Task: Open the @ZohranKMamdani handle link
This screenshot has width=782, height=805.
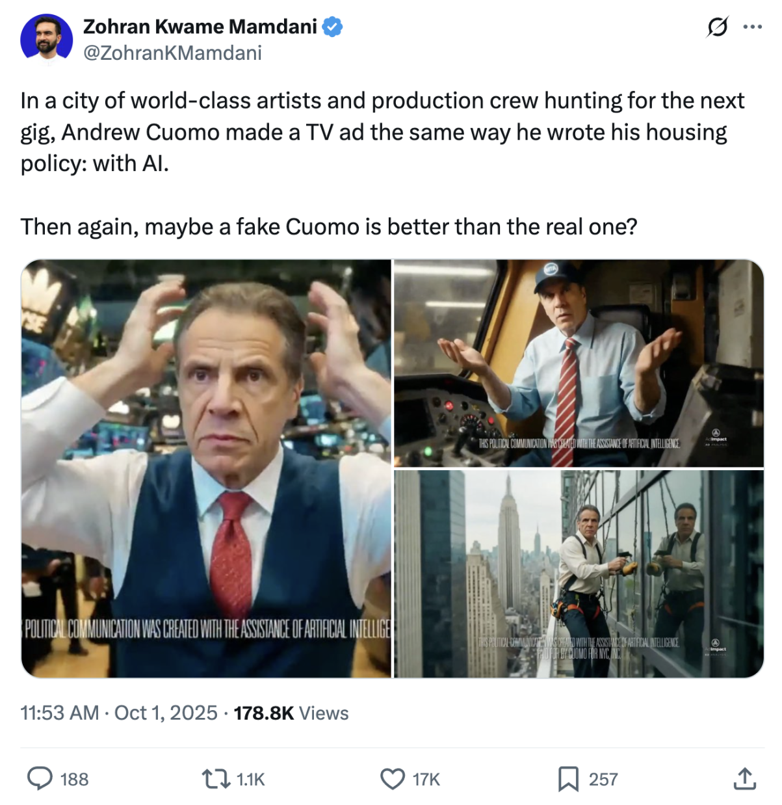Action: click(172, 53)
